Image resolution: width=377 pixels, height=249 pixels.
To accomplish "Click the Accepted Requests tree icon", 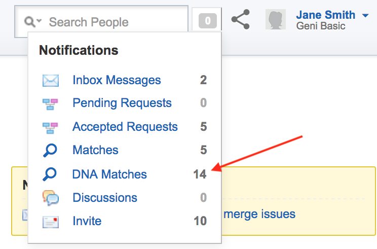I will [x=50, y=128].
